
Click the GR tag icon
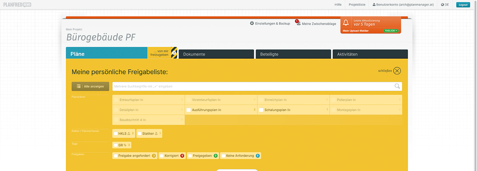125,145
